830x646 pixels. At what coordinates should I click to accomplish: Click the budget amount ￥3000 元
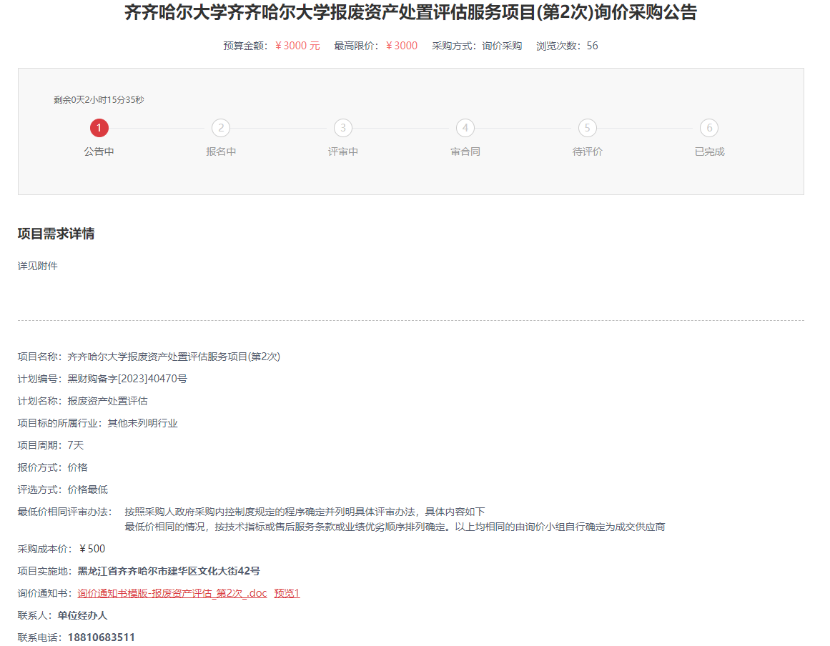(297, 46)
